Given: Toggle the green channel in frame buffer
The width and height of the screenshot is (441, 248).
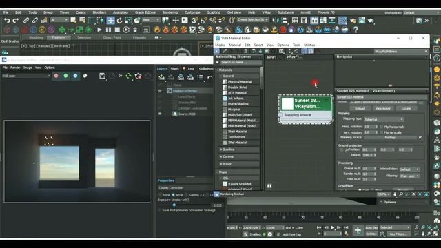Looking at the screenshot, I should [x=65, y=76].
